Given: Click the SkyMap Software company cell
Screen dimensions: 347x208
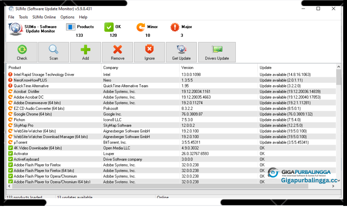Looking at the screenshot, I should pos(117,125).
